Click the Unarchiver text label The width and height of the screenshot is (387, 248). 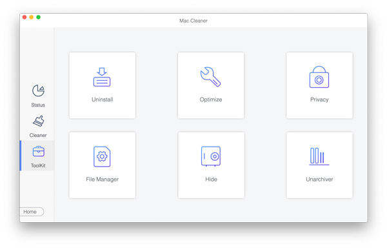point(319,180)
